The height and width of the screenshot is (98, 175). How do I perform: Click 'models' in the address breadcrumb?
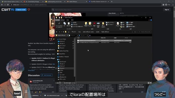98,32
